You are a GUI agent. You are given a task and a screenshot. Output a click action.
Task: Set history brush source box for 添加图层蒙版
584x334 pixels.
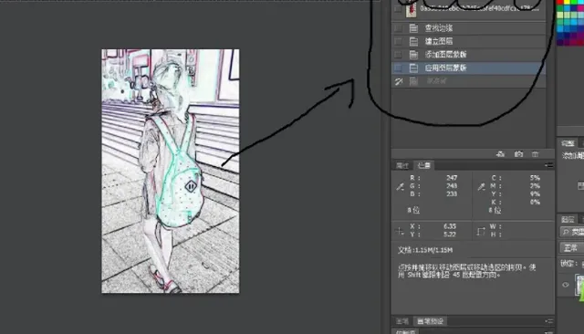[398, 55]
